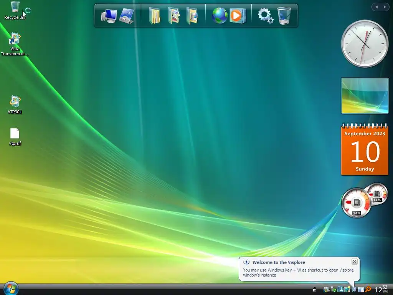Click the display monitor tray icon
The height and width of the screenshot is (295, 393).
[x=347, y=290]
